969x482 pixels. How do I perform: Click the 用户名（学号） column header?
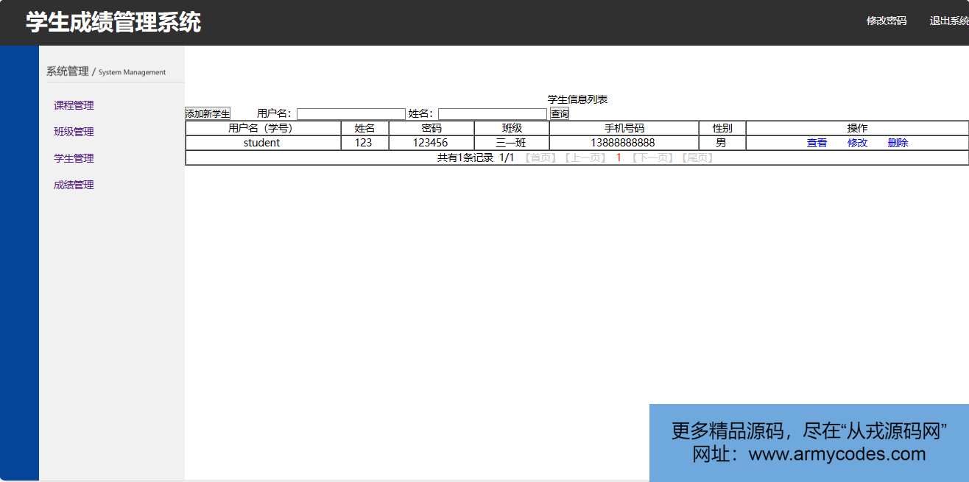262,128
